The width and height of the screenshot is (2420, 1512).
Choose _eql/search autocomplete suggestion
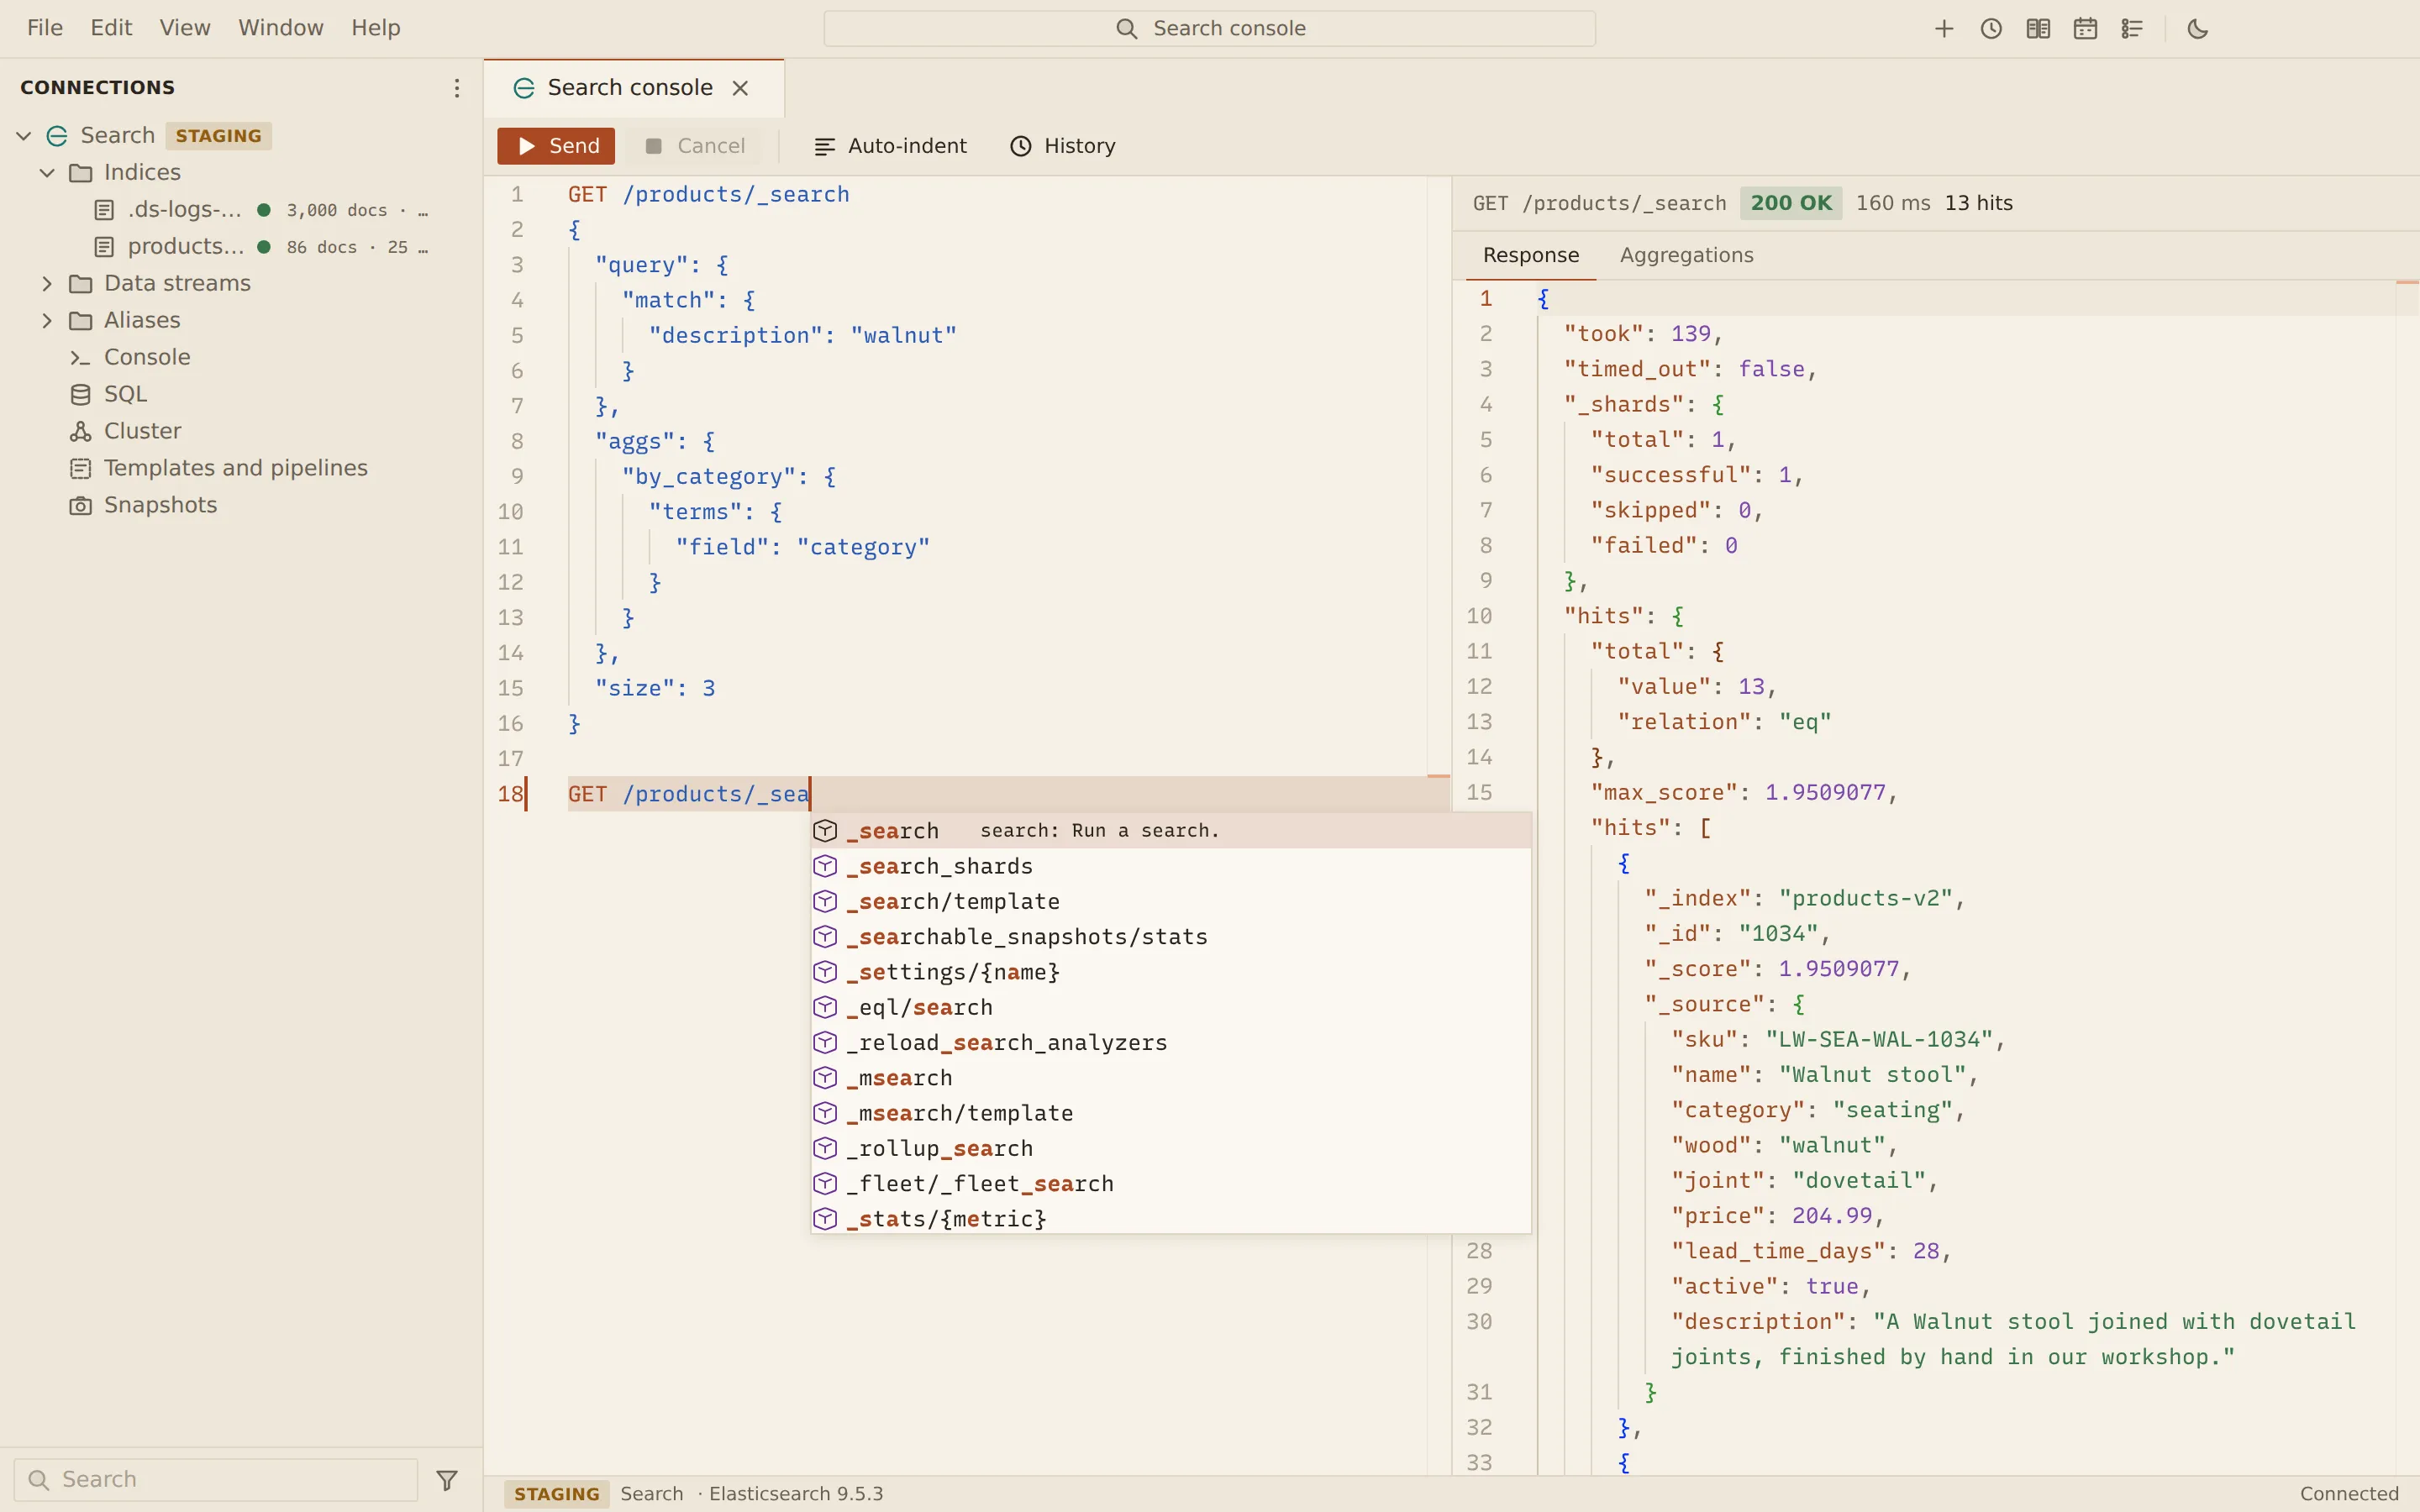pyautogui.click(x=1171, y=1007)
